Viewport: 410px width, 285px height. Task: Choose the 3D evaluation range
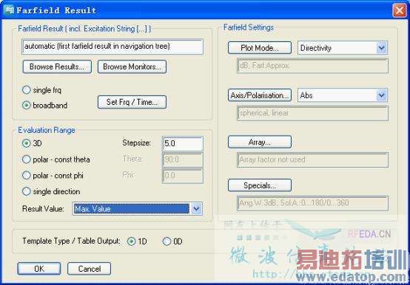[27, 143]
